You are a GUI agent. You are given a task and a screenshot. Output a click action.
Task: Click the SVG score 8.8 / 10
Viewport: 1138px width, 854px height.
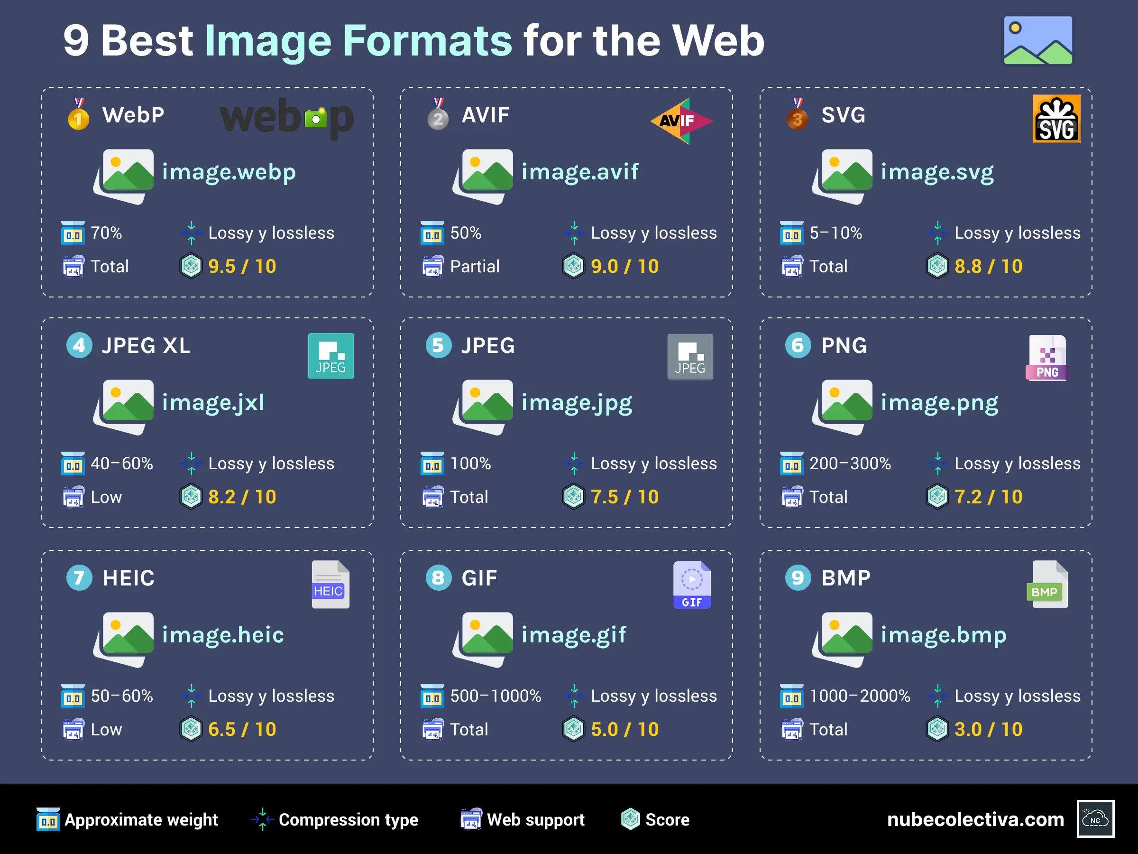click(x=989, y=266)
